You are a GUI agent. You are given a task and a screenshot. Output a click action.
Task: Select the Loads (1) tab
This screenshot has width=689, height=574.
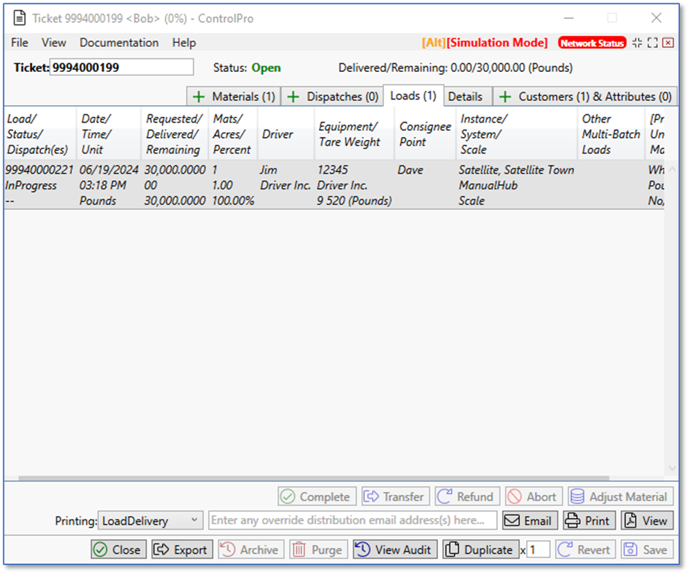[x=413, y=96]
